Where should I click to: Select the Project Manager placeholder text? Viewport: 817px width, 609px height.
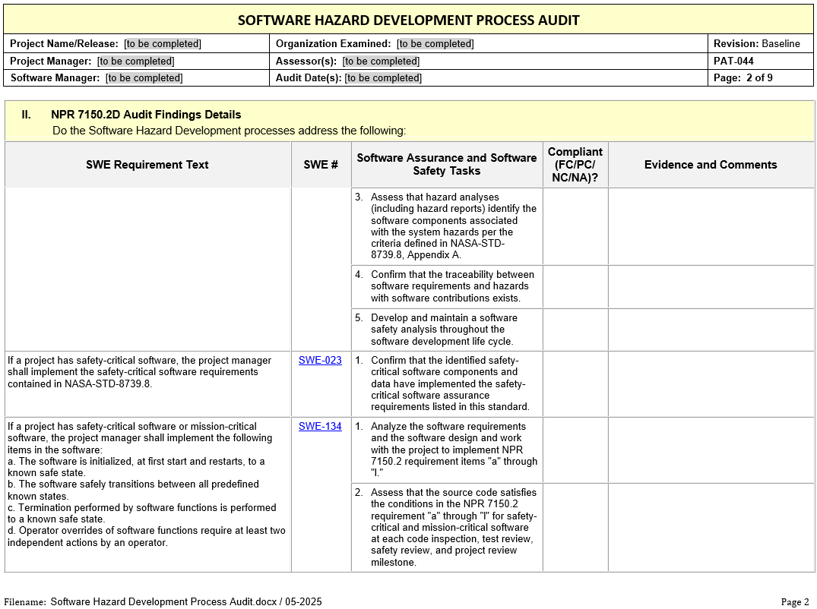click(x=135, y=62)
